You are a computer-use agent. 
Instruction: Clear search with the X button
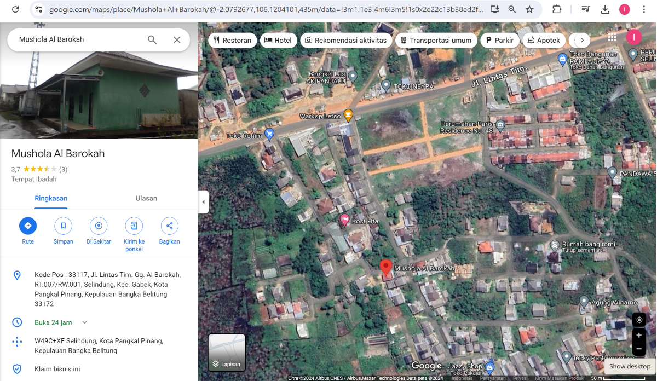[x=177, y=39]
